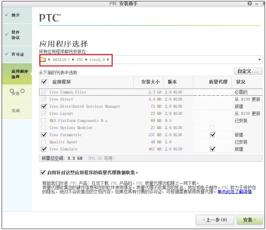Click the 自定义 button
The width and height of the screenshot is (266, 230).
[248, 71]
